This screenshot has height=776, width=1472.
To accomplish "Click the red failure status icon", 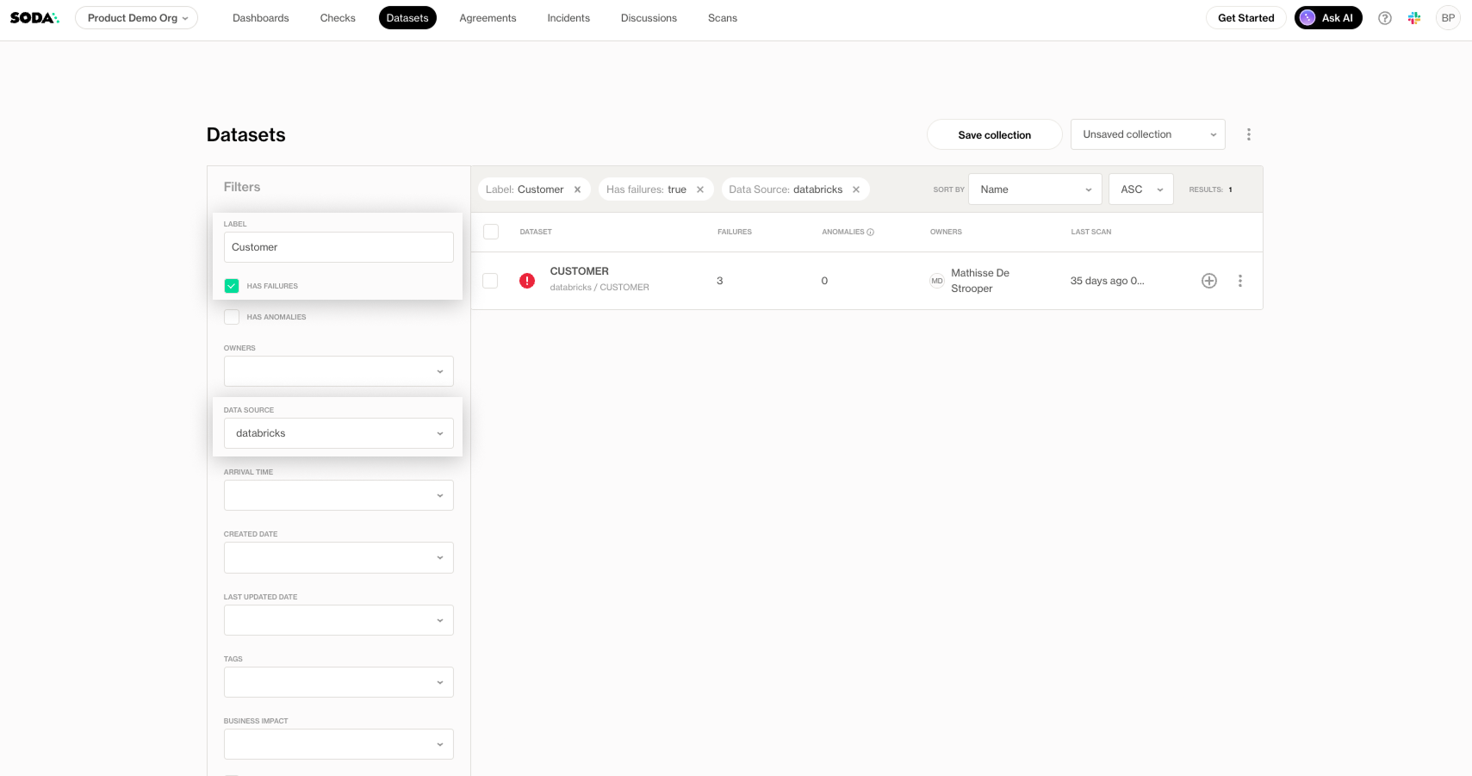I will click(527, 281).
